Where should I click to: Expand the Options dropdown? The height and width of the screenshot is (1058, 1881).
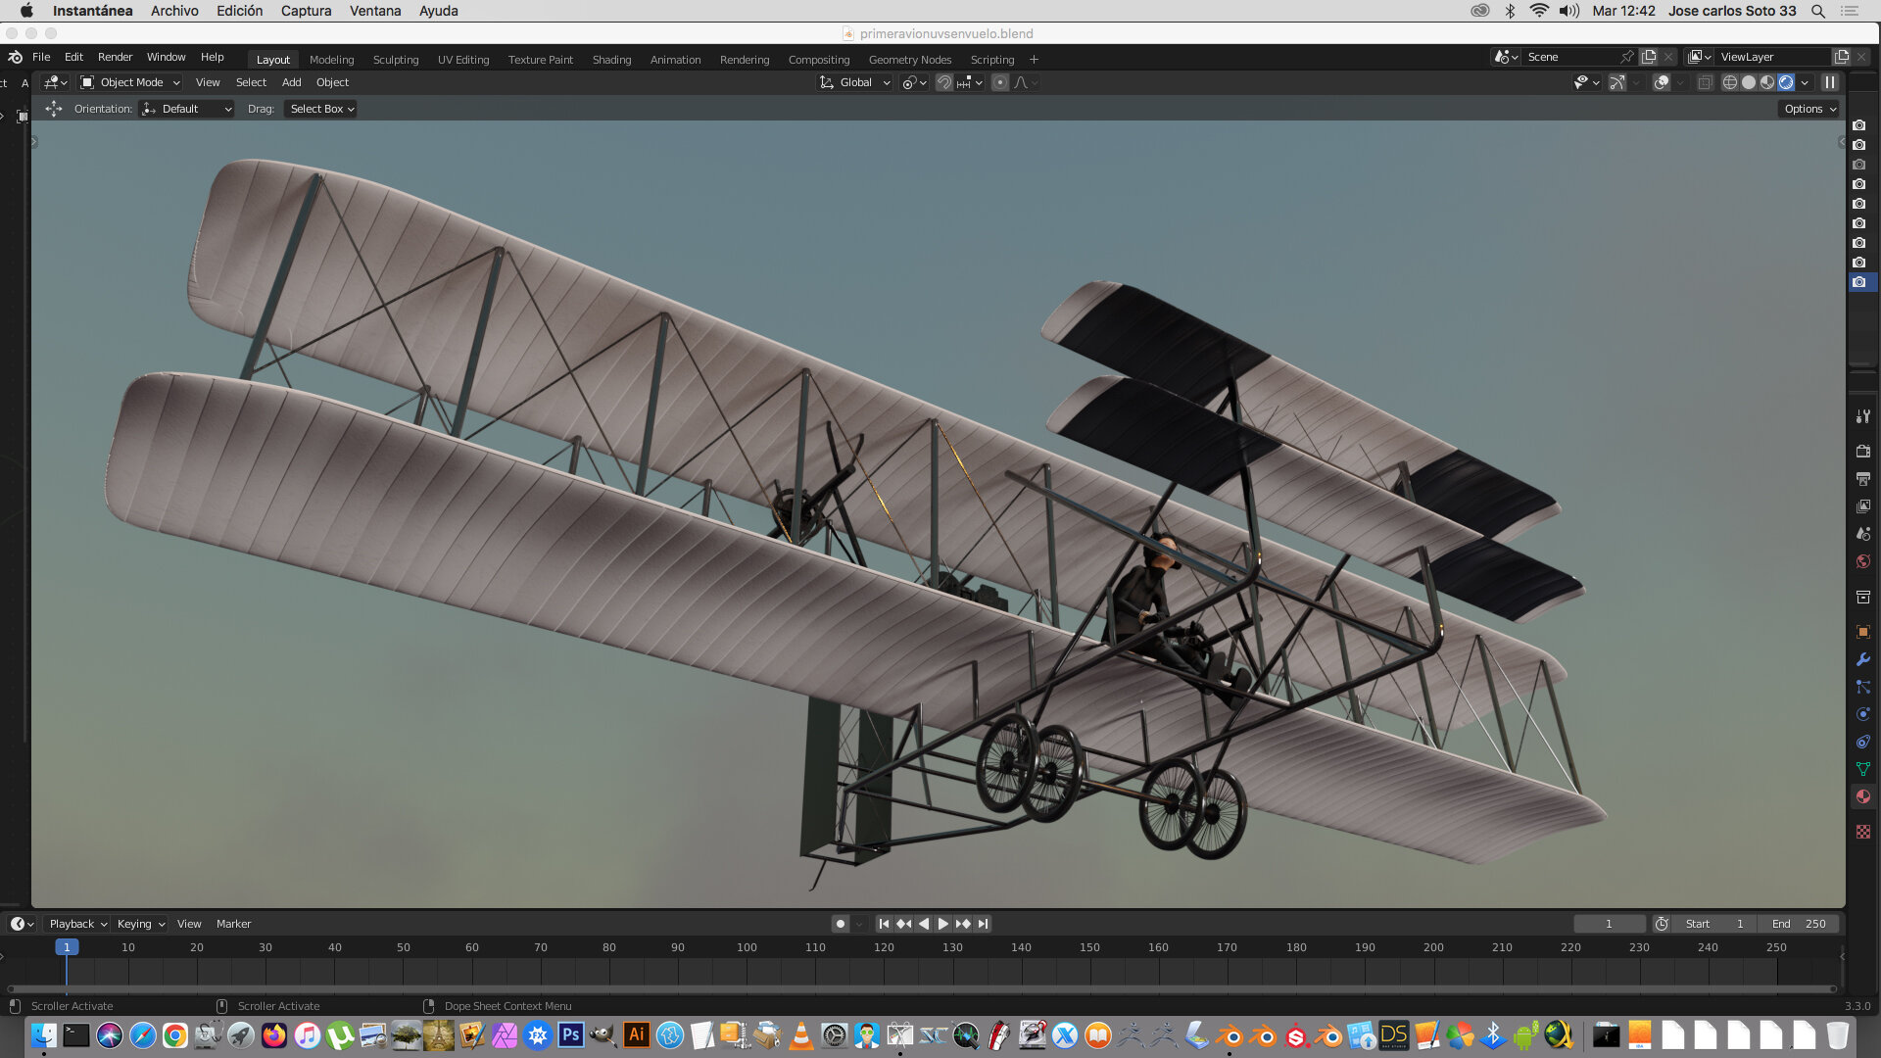coord(1809,109)
